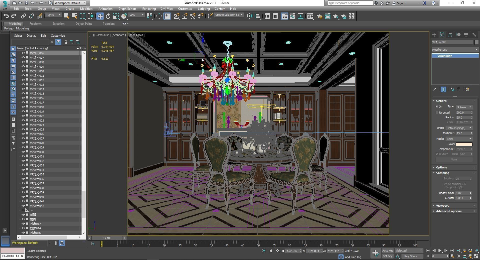Switch to the Object Paint ribbon tab
The width and height of the screenshot is (480, 260).
(84, 24)
